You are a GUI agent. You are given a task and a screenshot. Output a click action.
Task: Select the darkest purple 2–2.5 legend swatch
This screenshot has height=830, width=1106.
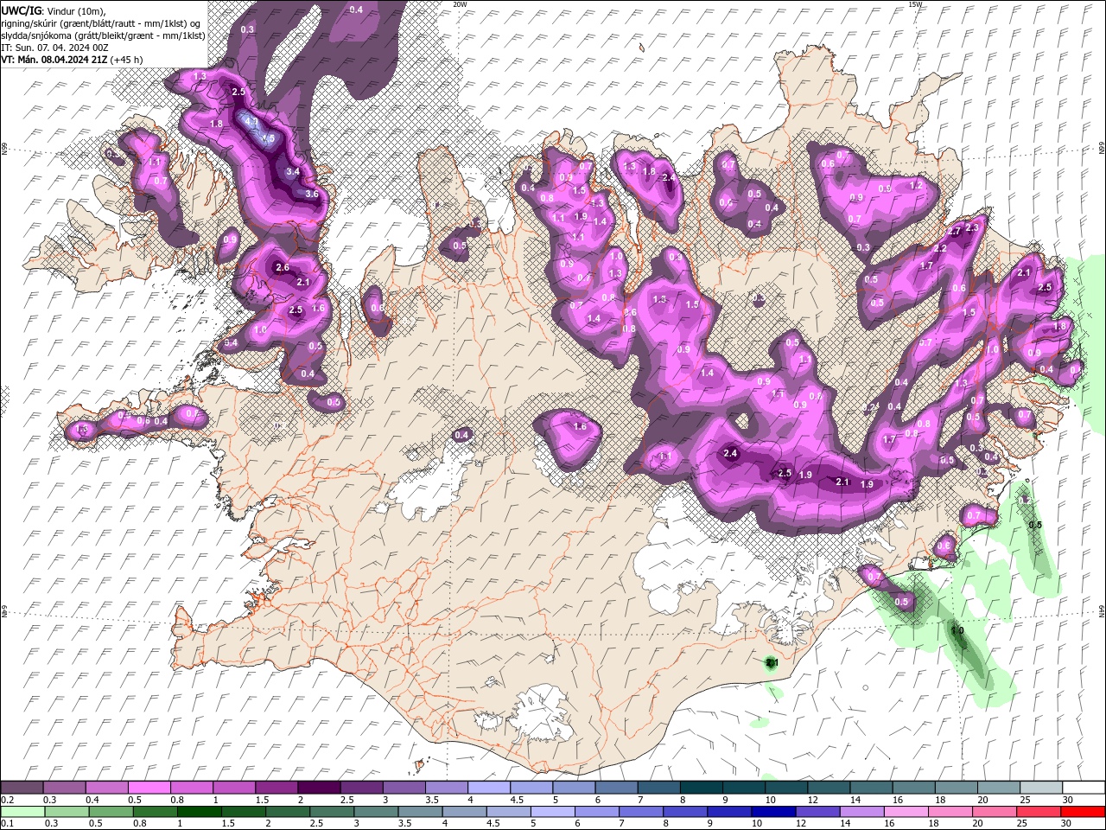click(x=319, y=788)
